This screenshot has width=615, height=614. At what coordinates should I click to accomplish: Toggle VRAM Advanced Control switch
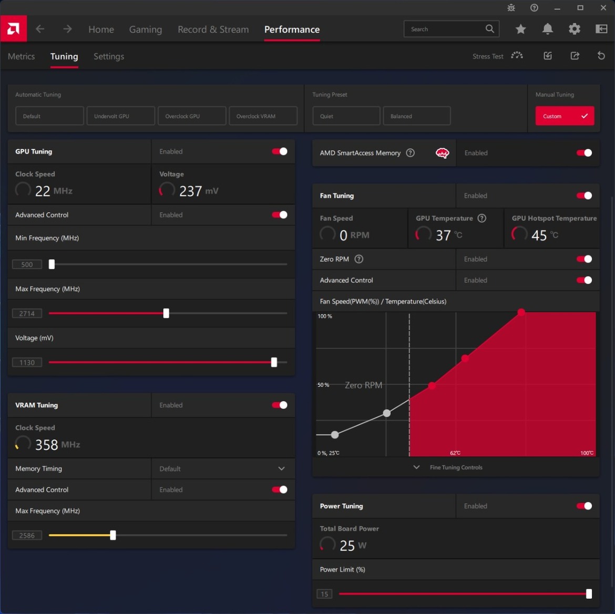coord(280,490)
